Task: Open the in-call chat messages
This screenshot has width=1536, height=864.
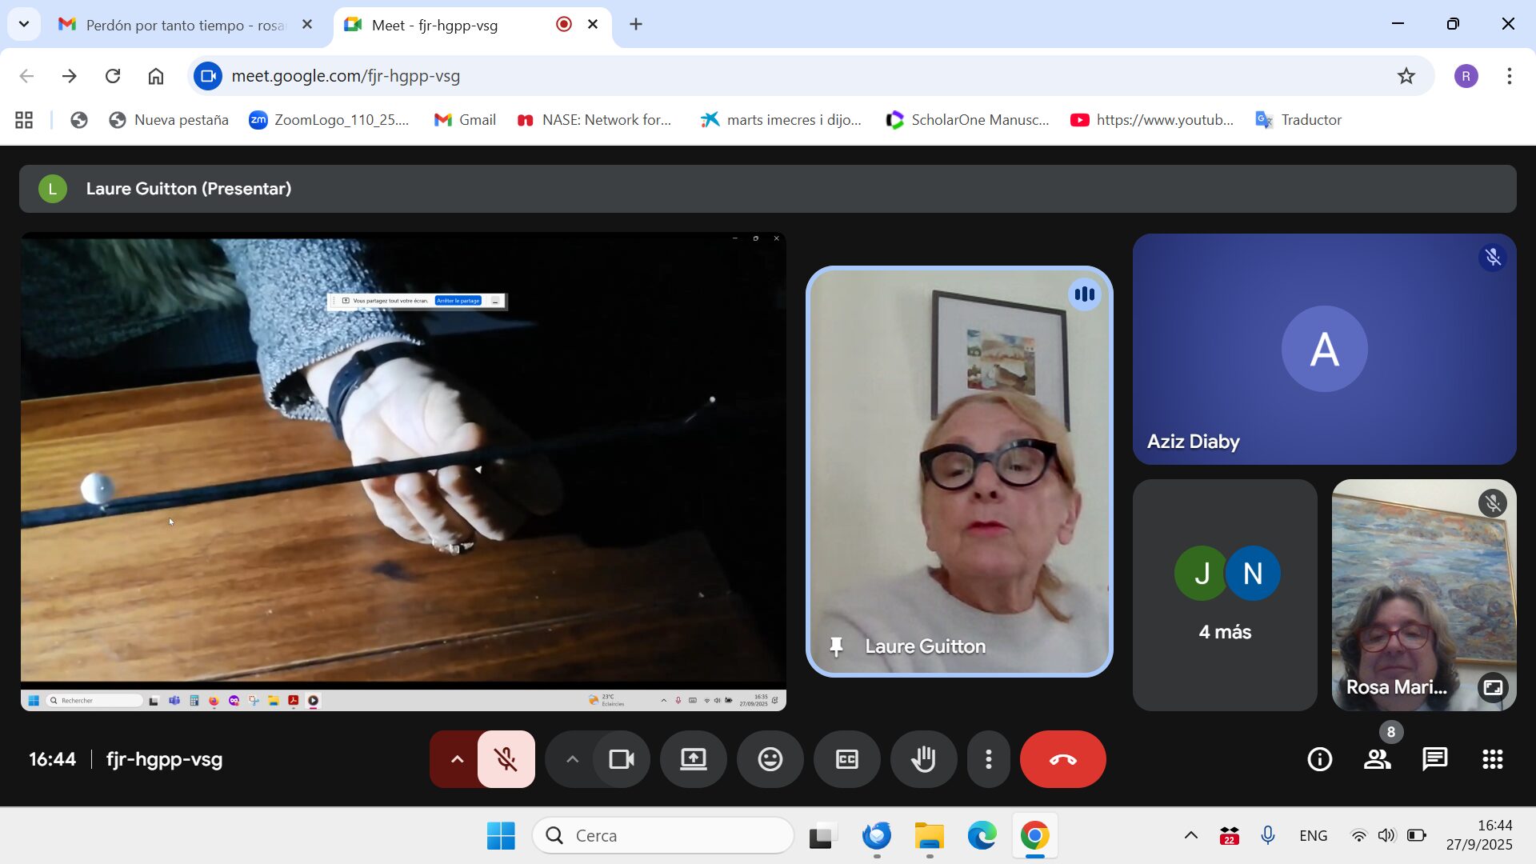Action: (1434, 759)
